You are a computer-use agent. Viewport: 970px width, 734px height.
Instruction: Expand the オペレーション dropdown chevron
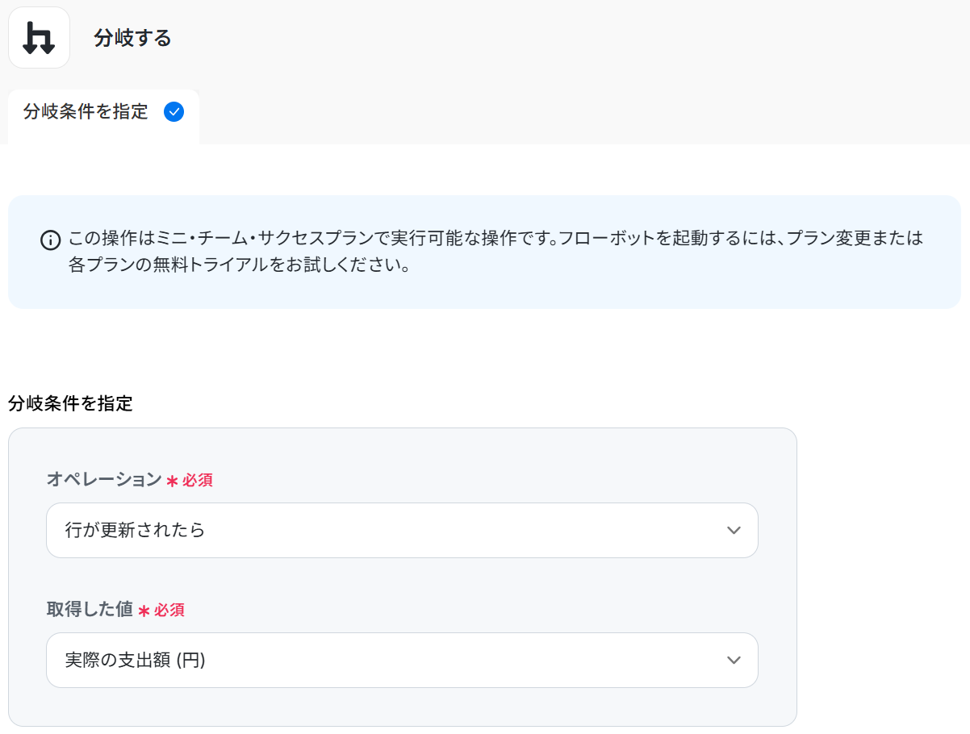point(733,531)
